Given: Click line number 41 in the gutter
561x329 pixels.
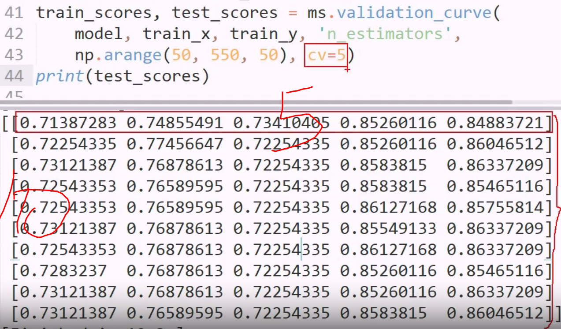Looking at the screenshot, I should click(x=14, y=12).
